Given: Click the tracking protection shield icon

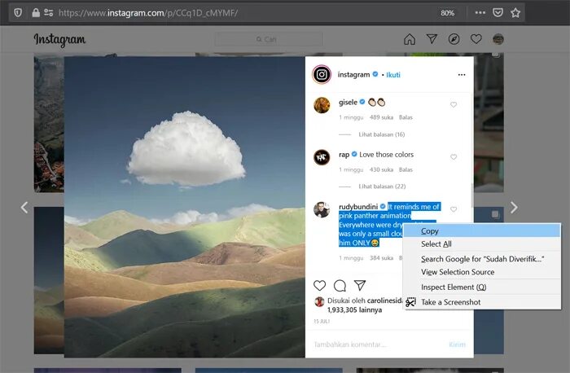Looking at the screenshot, I should pyautogui.click(x=18, y=13).
